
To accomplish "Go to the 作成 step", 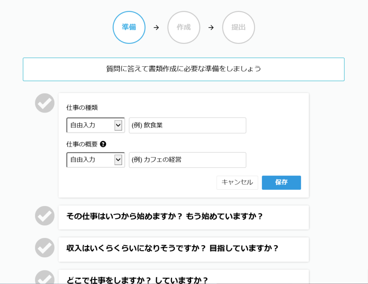I will (184, 27).
